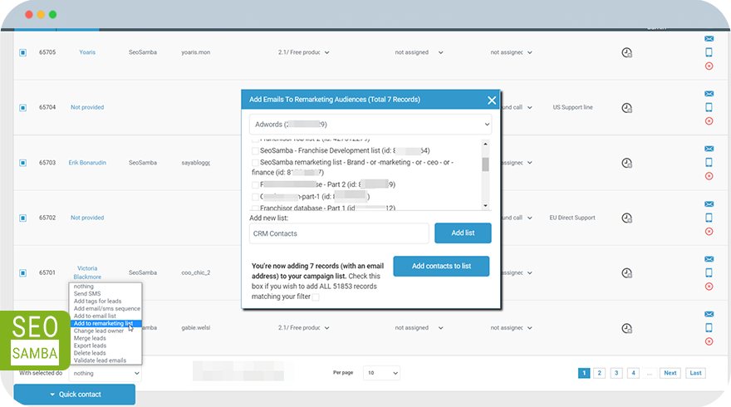Check the SeoSamba - Franchise Development list checkbox
This screenshot has height=407, width=731.
tap(255, 150)
